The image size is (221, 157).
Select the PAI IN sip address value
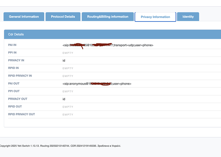click(108, 45)
